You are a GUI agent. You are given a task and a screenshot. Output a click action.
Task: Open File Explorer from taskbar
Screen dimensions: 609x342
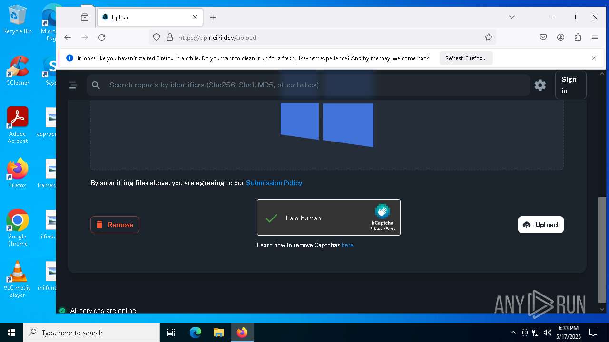pyautogui.click(x=218, y=332)
